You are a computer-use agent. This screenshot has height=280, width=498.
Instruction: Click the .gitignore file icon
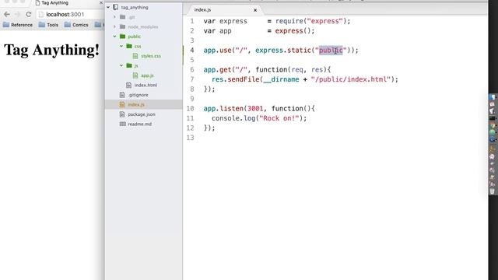pos(122,95)
